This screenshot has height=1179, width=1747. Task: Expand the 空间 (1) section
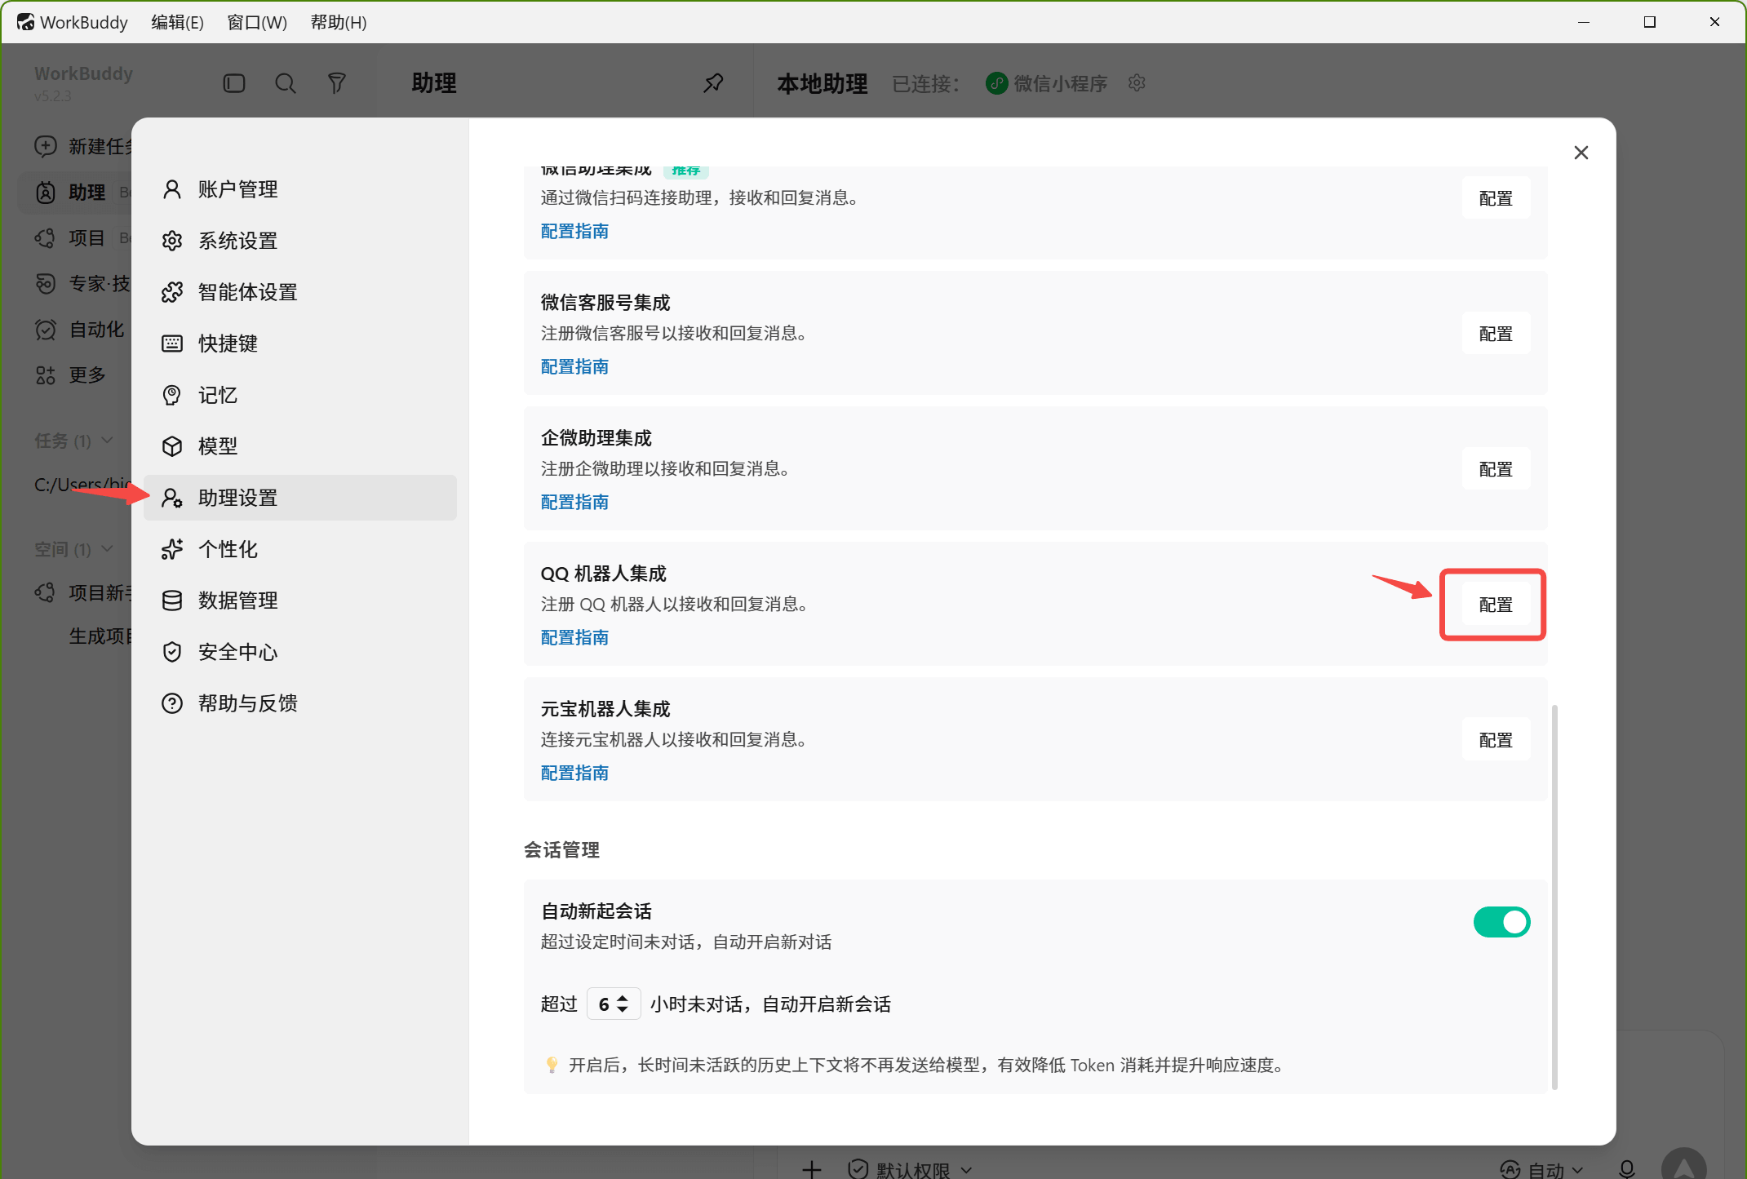coord(73,549)
